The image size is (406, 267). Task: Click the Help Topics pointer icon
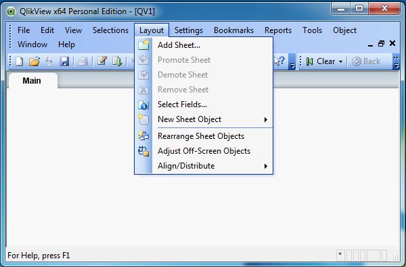tap(279, 61)
